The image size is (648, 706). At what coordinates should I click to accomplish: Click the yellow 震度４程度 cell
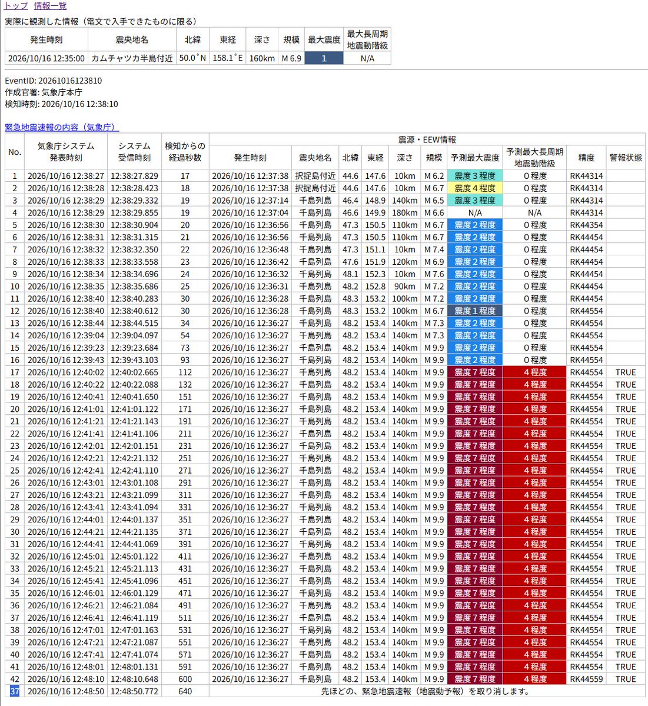pos(475,188)
